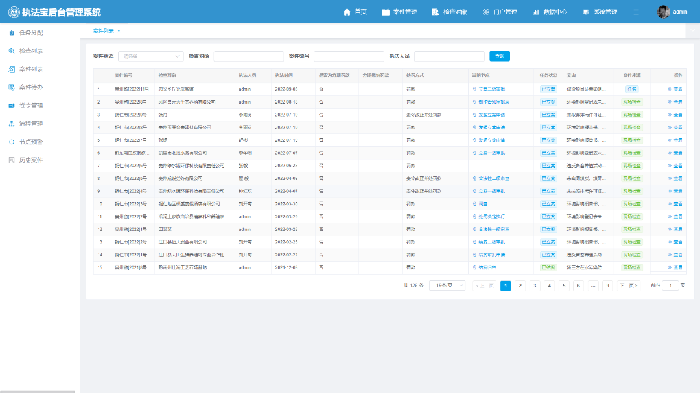Screen dimensions: 700x393
Task: Click the eye 查看 icon in row 11
Action: coord(670,217)
